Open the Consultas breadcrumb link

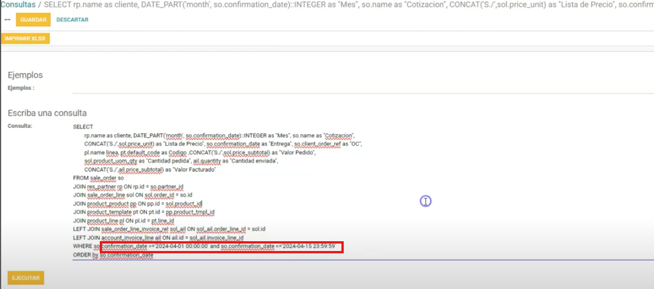pyautogui.click(x=18, y=4)
